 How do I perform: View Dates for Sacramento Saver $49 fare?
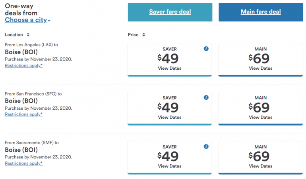(170, 166)
